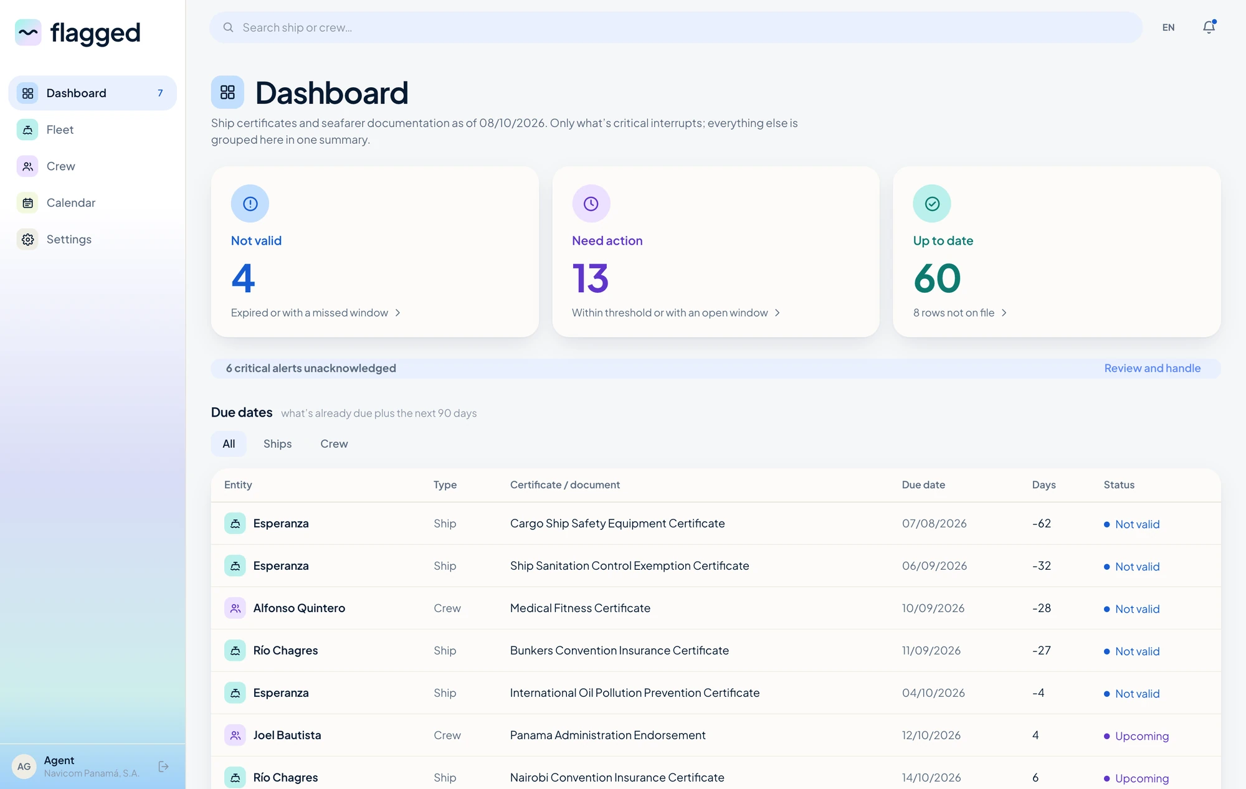
Task: Focus the Search ship or crew field
Action: 676,27
